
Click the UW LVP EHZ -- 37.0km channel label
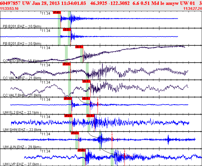click(x=21, y=164)
